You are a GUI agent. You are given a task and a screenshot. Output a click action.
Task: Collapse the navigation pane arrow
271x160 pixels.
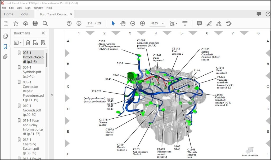tap(52, 95)
